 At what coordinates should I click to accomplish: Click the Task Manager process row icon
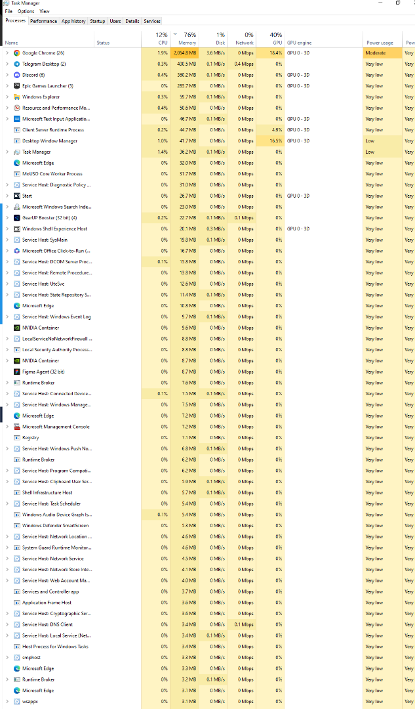click(x=16, y=152)
